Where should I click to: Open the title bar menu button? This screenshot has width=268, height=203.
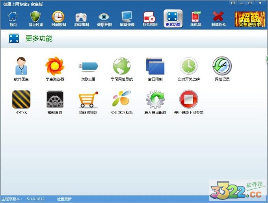pos(233,3)
